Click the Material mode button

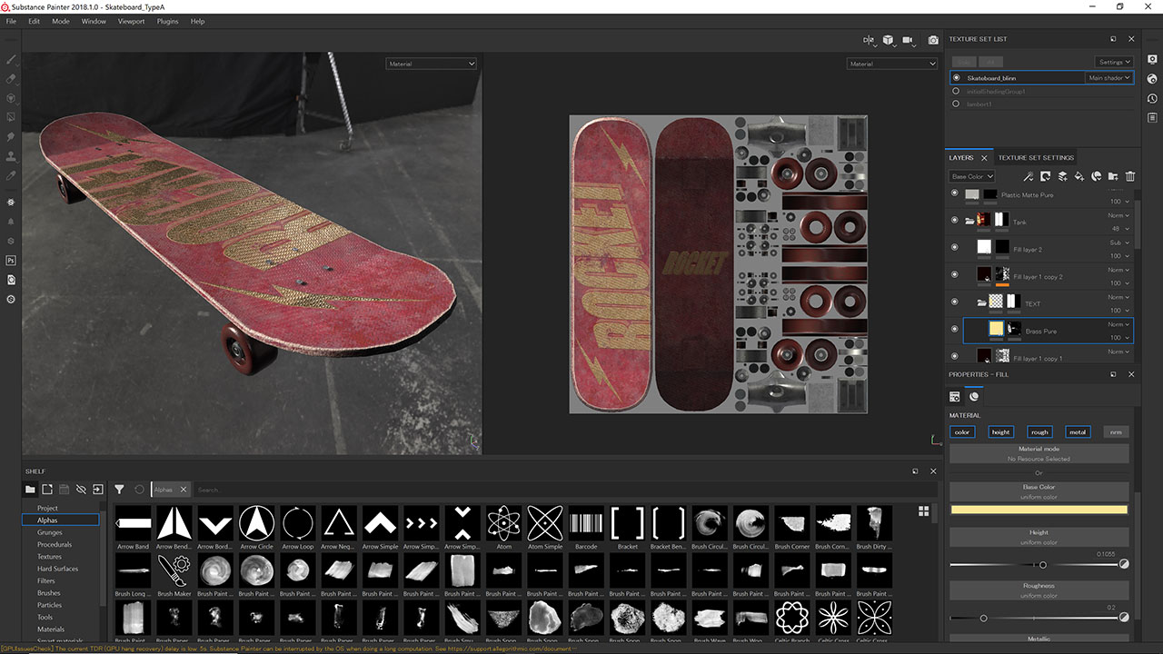pos(1039,453)
